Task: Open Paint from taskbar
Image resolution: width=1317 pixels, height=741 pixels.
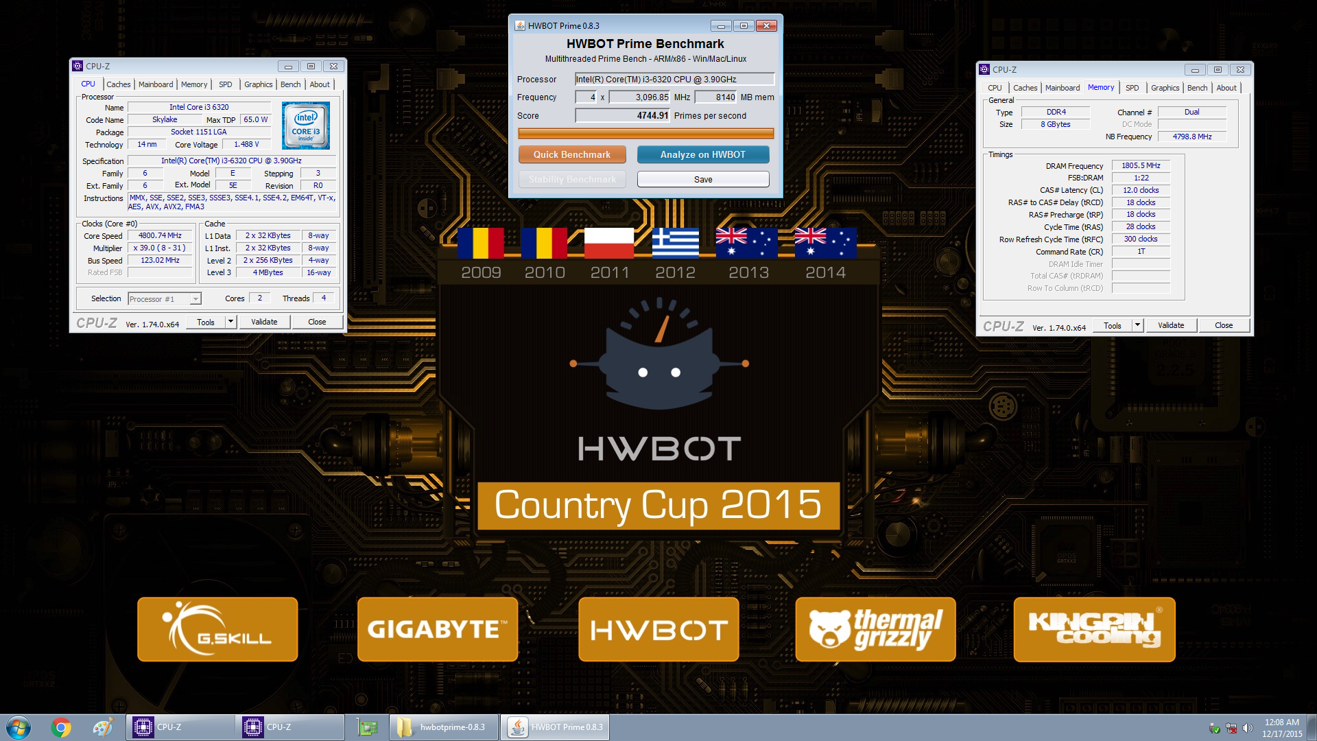Action: (x=103, y=727)
